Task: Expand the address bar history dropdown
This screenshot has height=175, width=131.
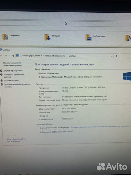Action: point(111,56)
